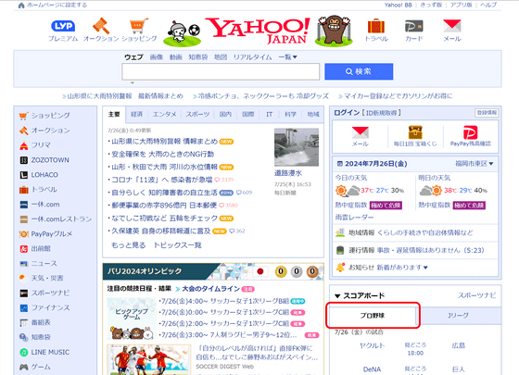The image size is (519, 375).
Task: Select the スポーツ news tab
Action: (197, 115)
